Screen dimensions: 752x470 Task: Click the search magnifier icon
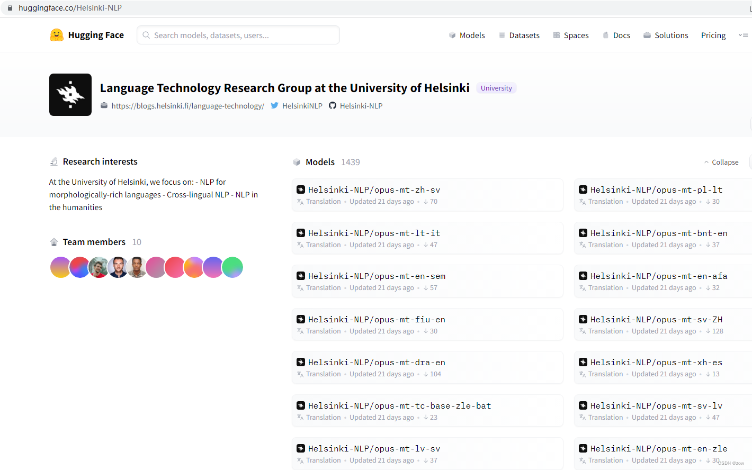tap(146, 35)
